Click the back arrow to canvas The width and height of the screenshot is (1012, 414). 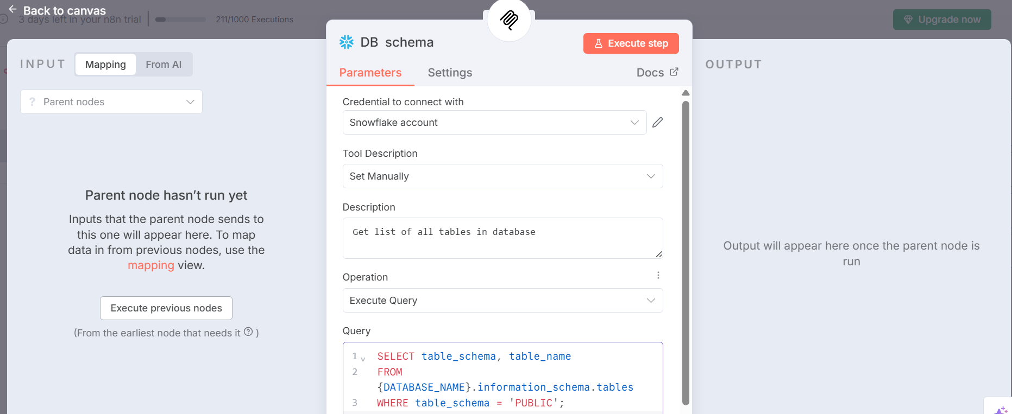tap(12, 9)
